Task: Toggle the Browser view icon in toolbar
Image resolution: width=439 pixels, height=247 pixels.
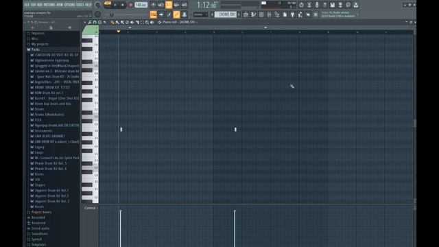Action: (277, 14)
